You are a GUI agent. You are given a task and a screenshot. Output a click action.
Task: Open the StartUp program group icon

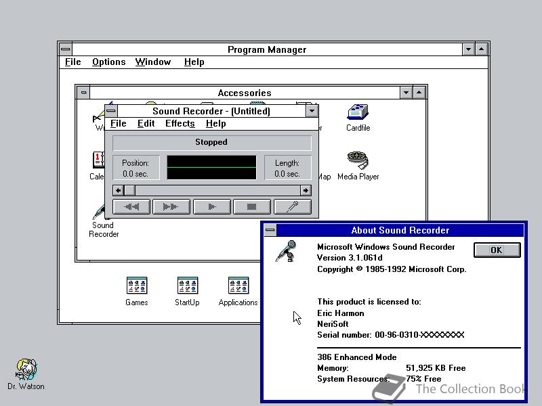coord(187,292)
